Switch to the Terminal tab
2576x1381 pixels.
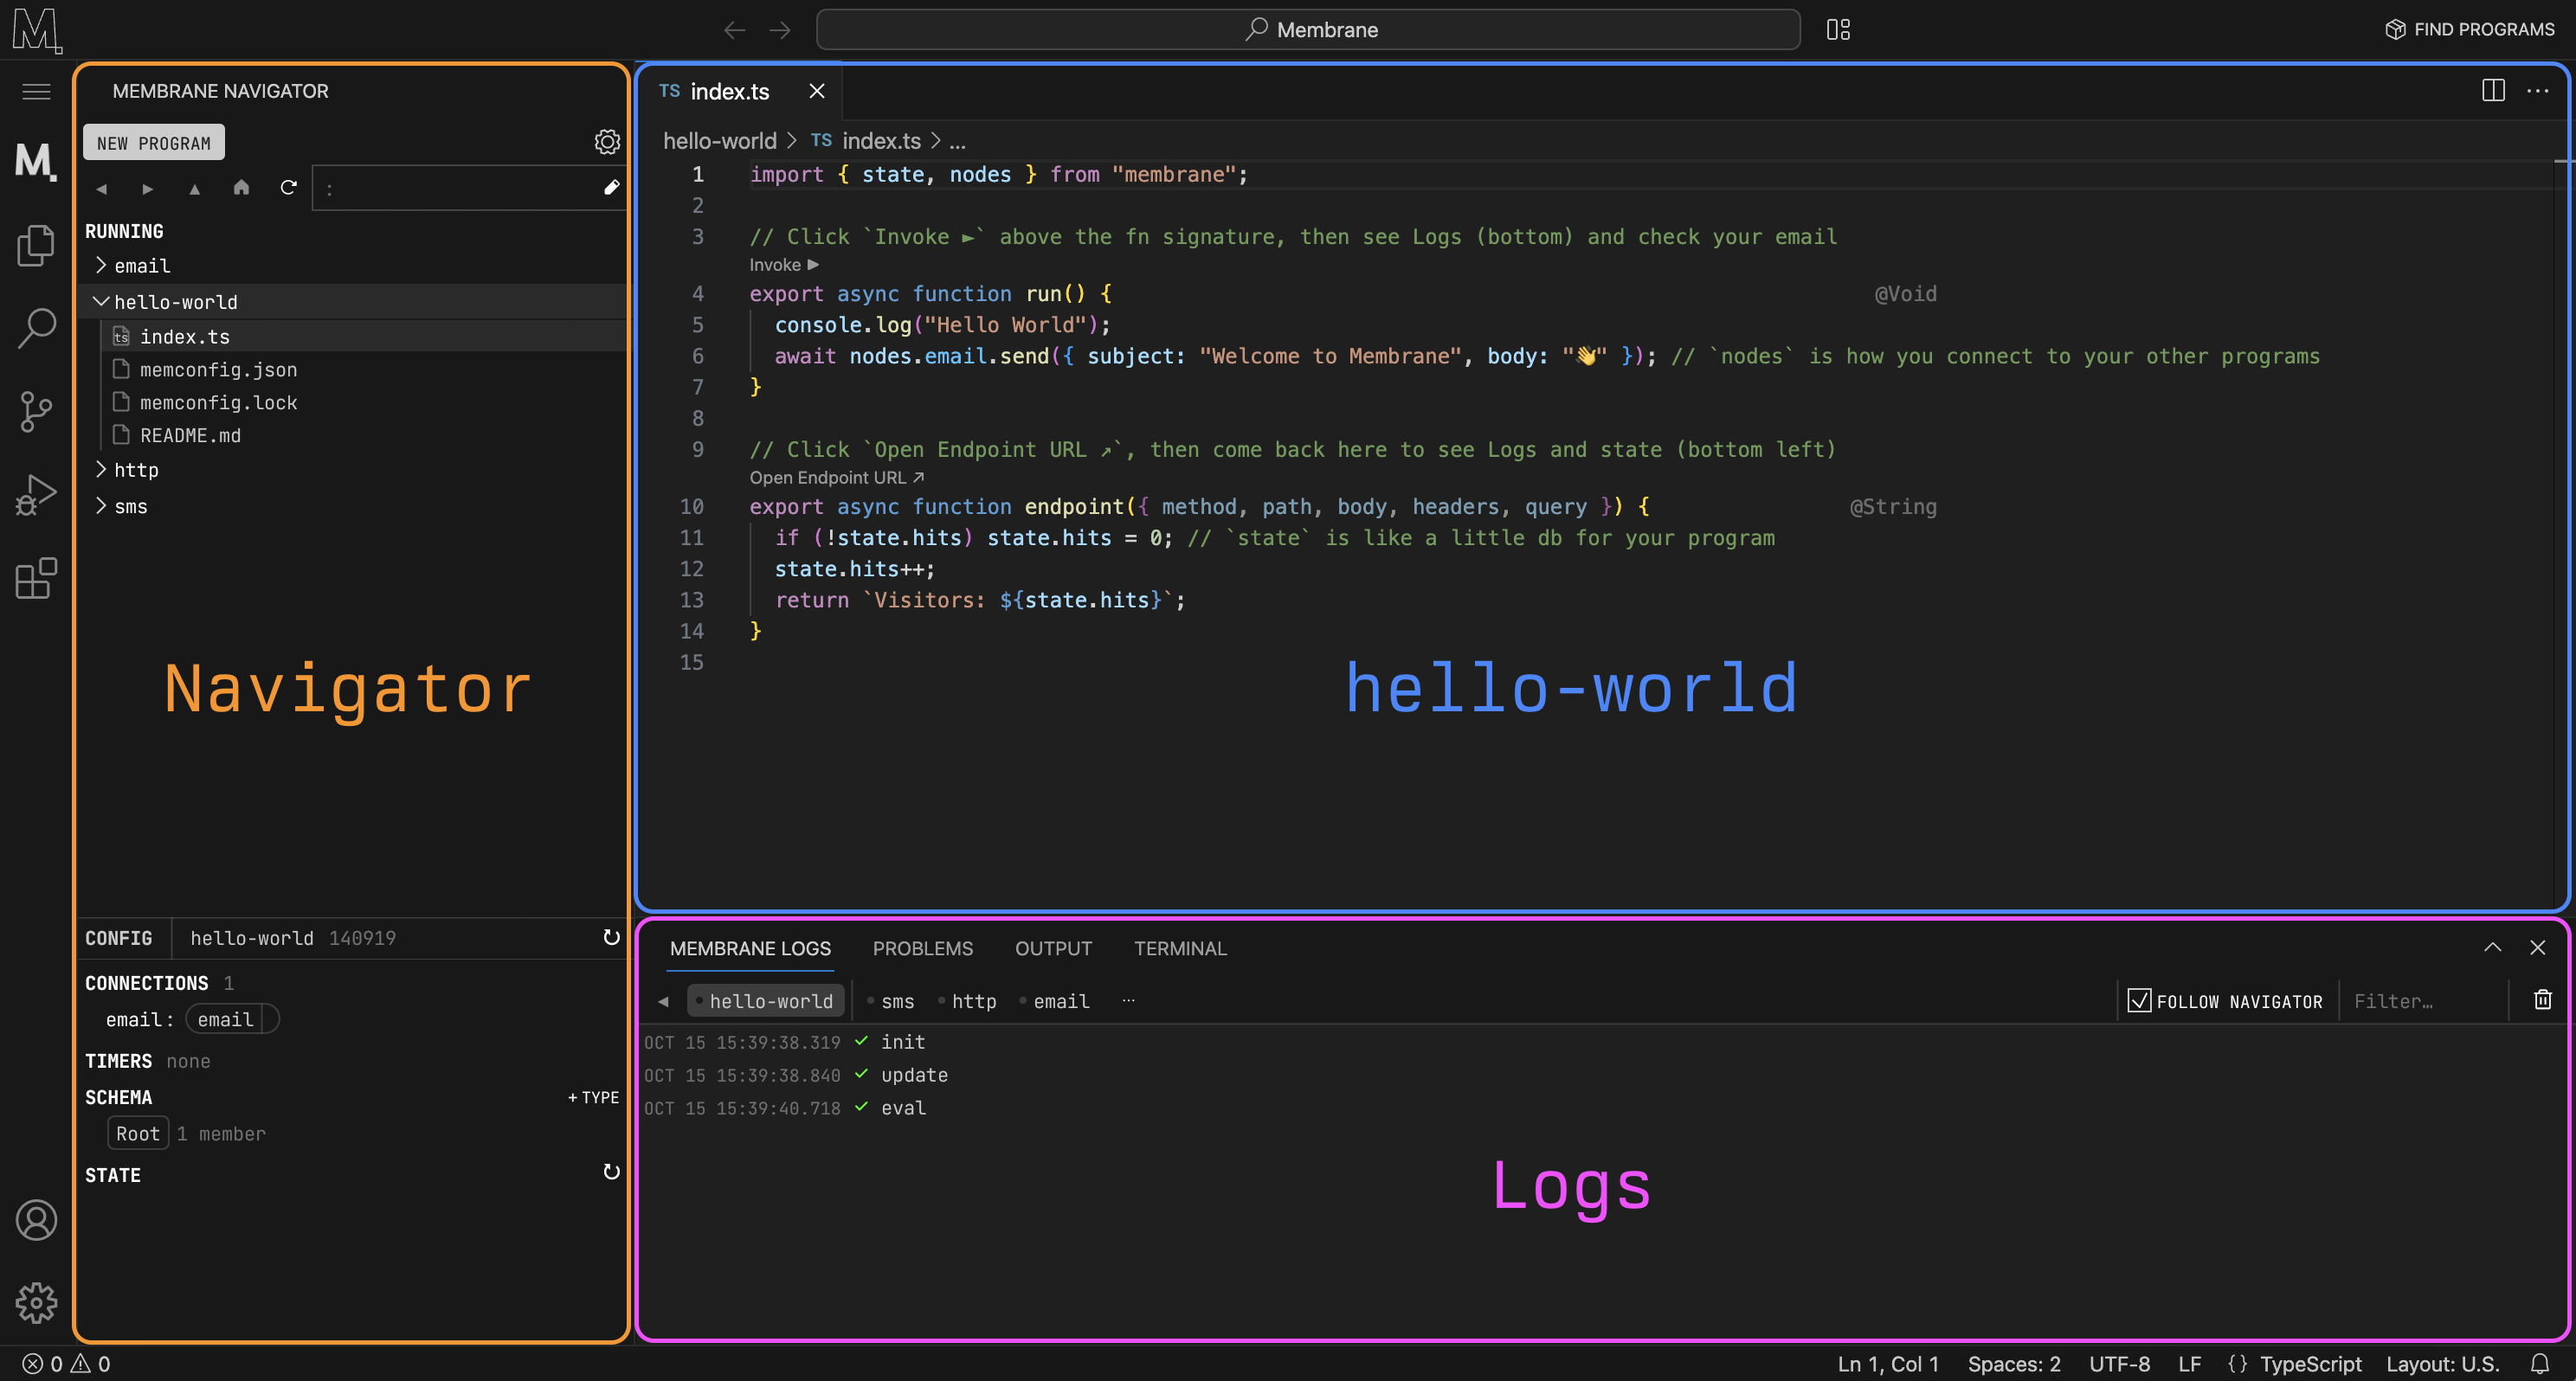click(1180, 948)
